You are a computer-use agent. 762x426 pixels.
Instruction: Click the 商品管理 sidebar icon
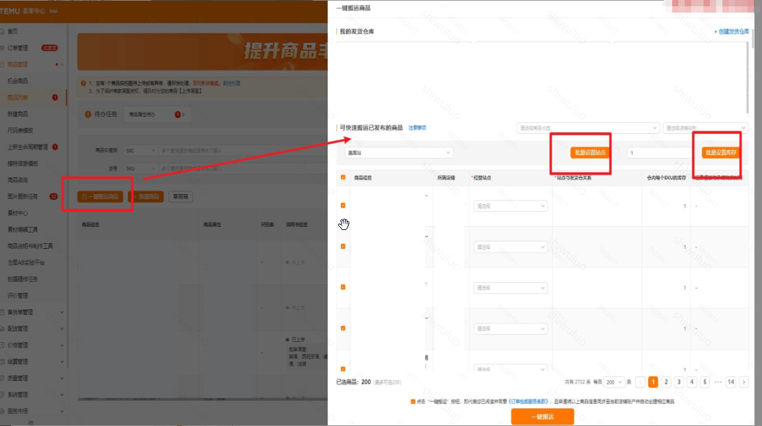pos(3,64)
